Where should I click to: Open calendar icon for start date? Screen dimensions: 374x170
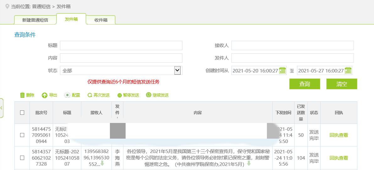click(x=282, y=71)
